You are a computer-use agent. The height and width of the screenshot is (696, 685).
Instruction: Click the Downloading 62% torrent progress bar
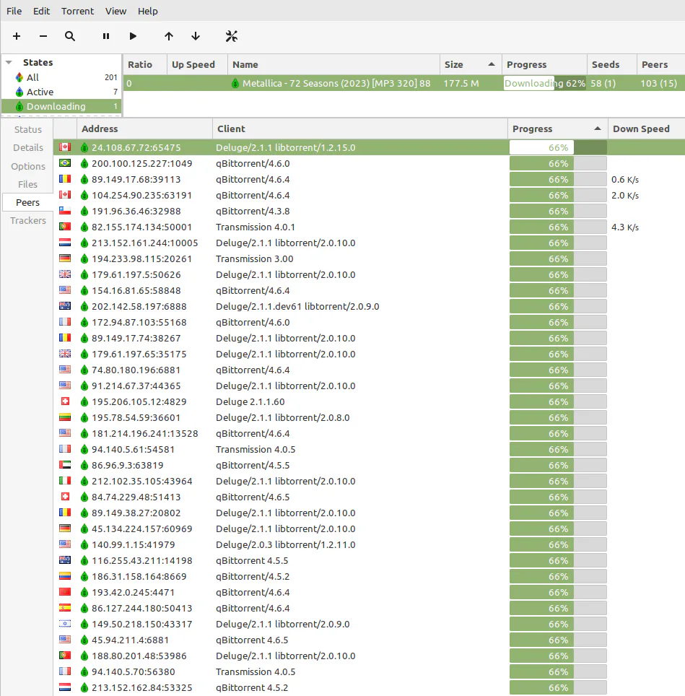545,83
